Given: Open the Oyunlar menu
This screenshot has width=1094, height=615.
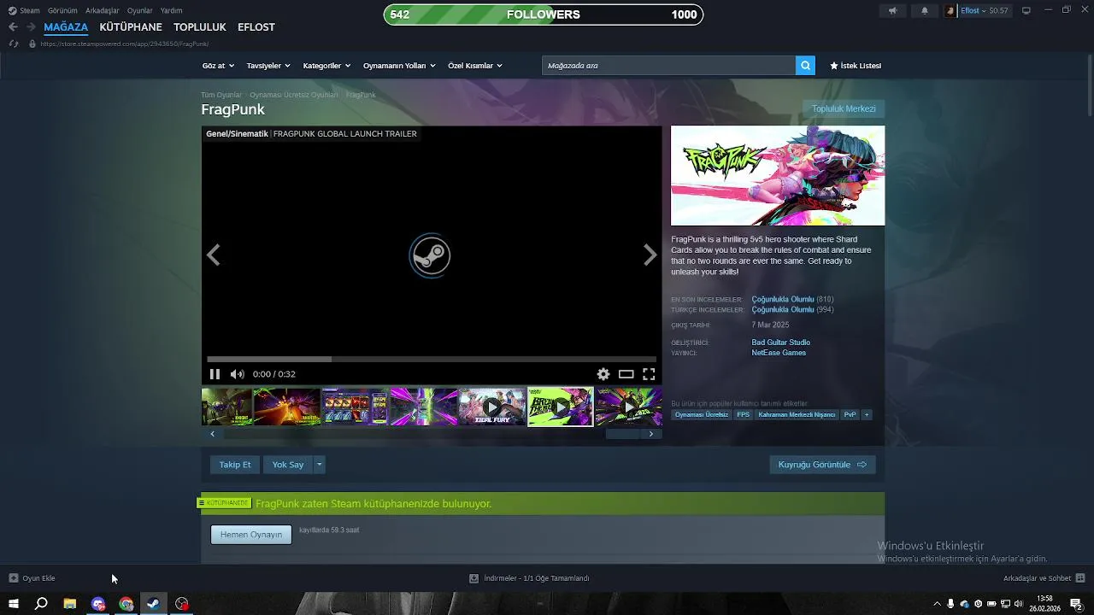Looking at the screenshot, I should 140,11.
